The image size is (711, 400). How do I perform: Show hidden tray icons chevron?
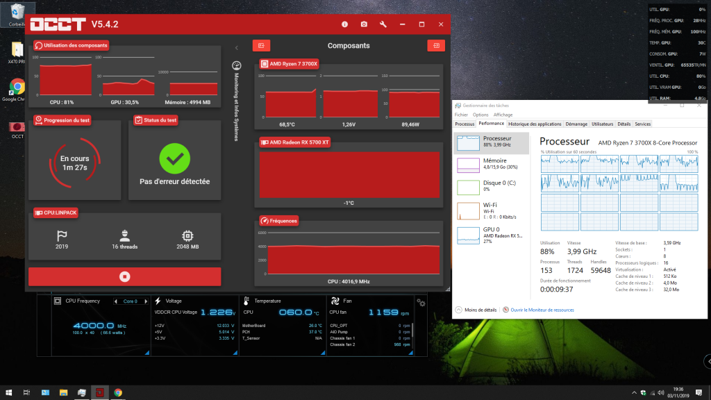pyautogui.click(x=634, y=393)
